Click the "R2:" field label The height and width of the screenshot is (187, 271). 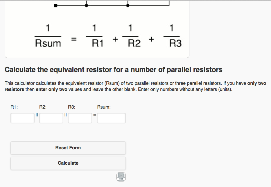[43, 107]
